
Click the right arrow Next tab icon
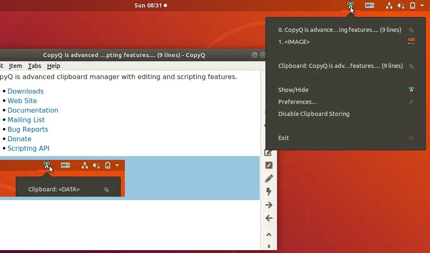click(x=269, y=205)
